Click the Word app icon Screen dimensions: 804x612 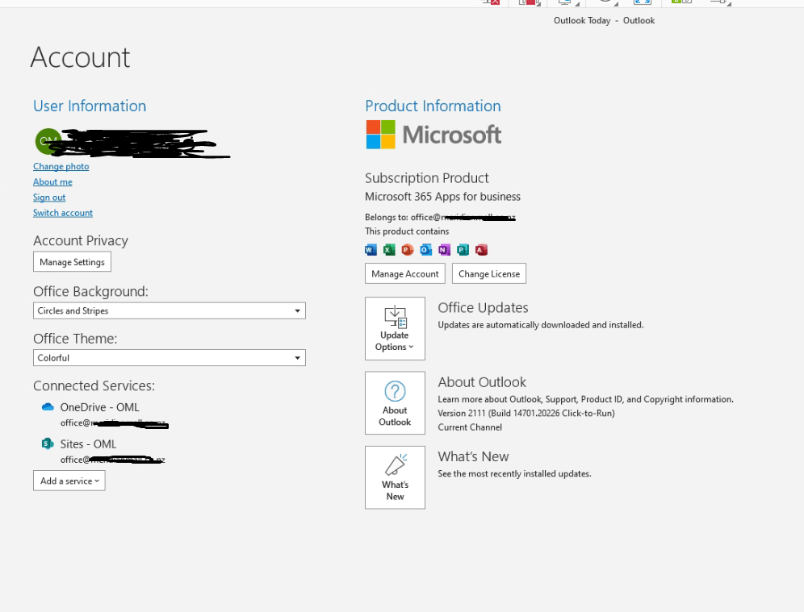click(x=371, y=250)
